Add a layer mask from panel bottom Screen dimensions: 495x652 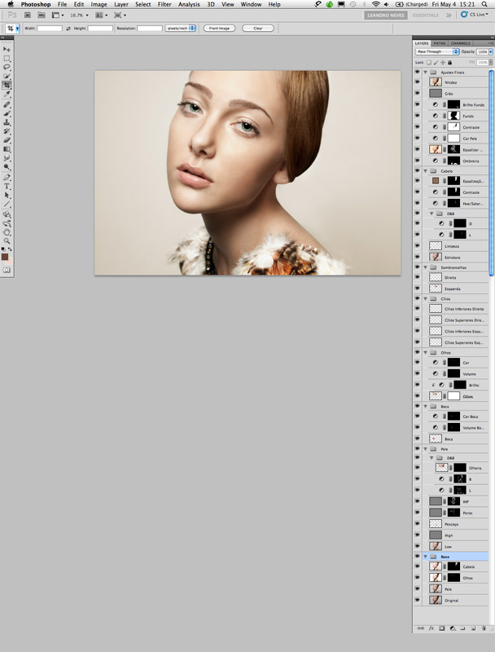[442, 628]
